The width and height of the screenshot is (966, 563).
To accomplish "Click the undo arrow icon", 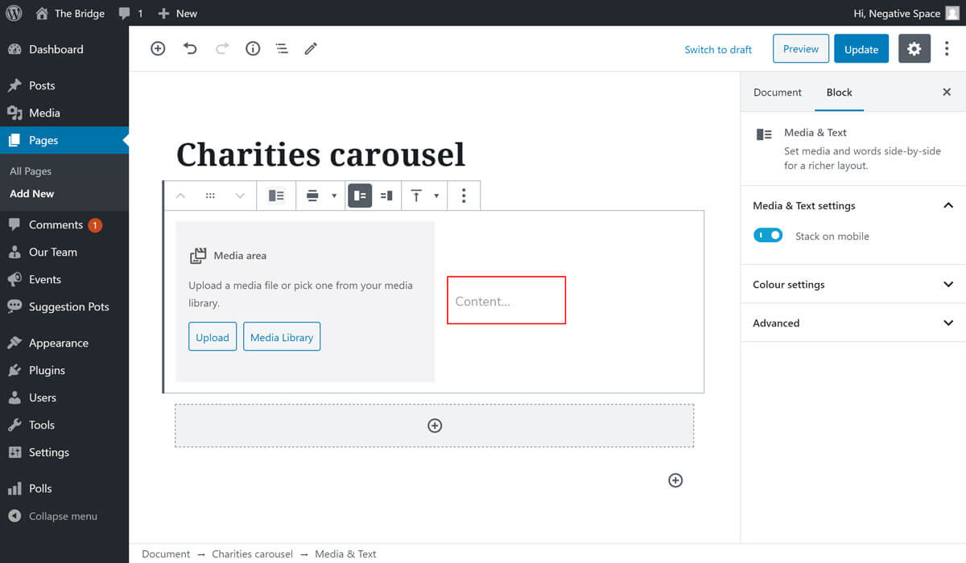I will pyautogui.click(x=190, y=49).
